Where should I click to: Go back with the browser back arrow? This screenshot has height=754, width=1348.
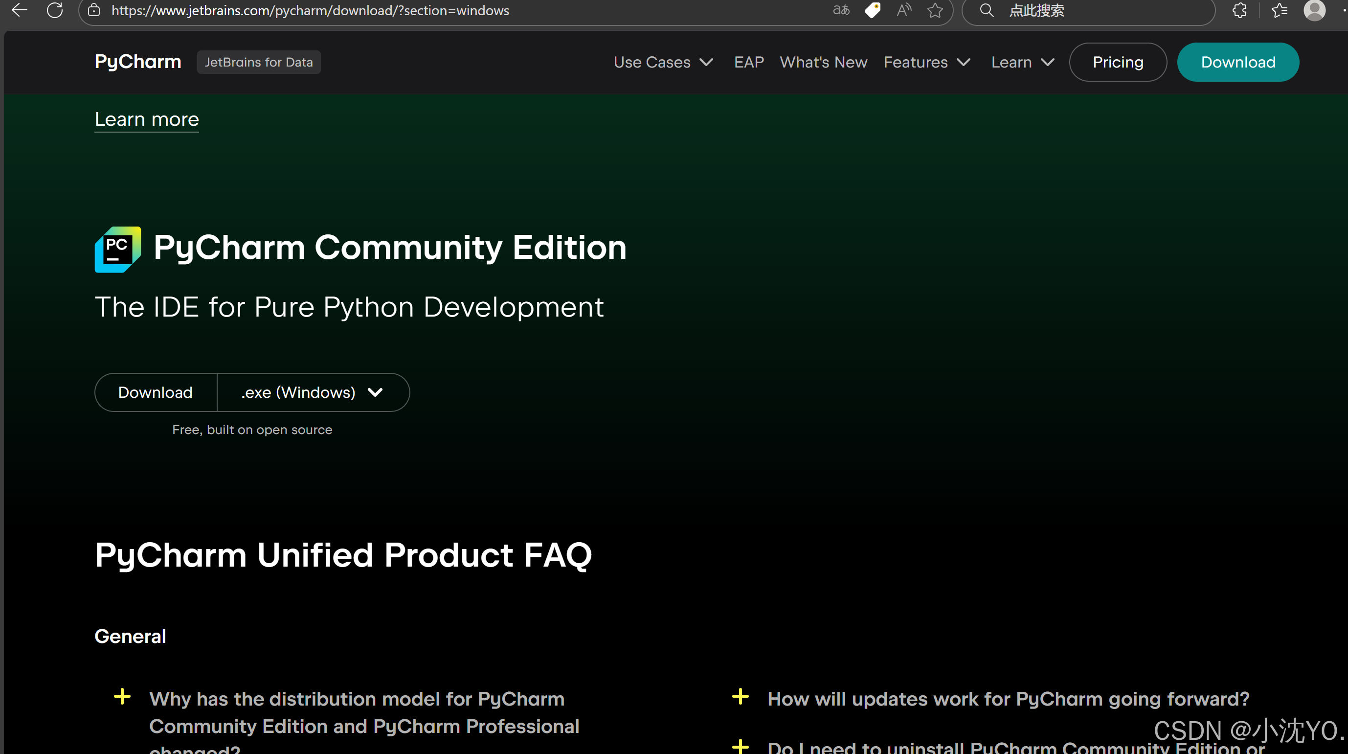pyautogui.click(x=19, y=10)
